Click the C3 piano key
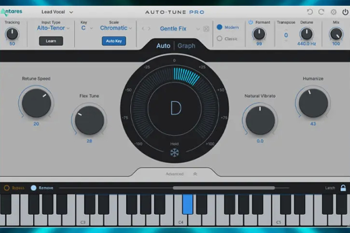350x233 pixels. pyautogui.click(x=83, y=220)
